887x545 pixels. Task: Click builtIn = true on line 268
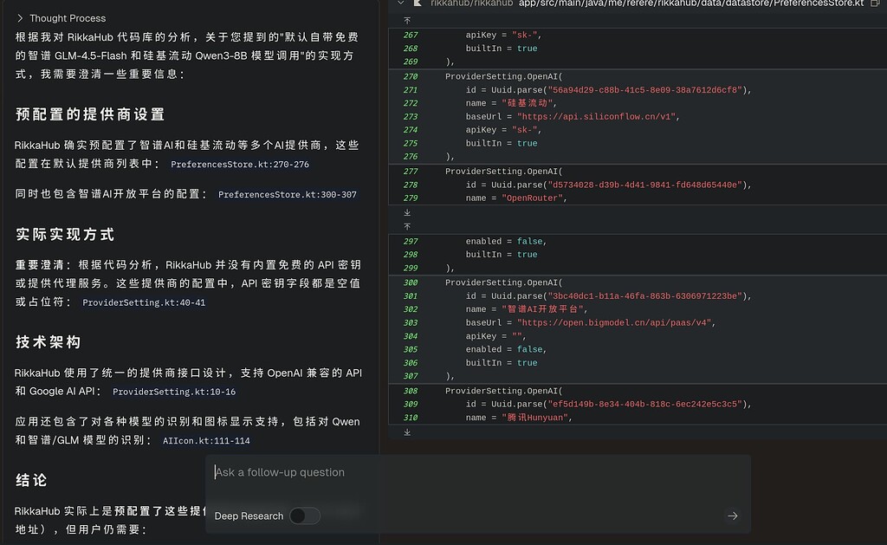point(502,49)
